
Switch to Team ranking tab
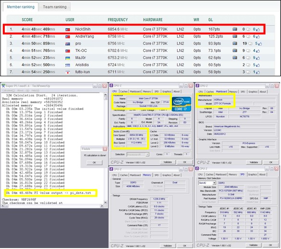click(x=55, y=7)
